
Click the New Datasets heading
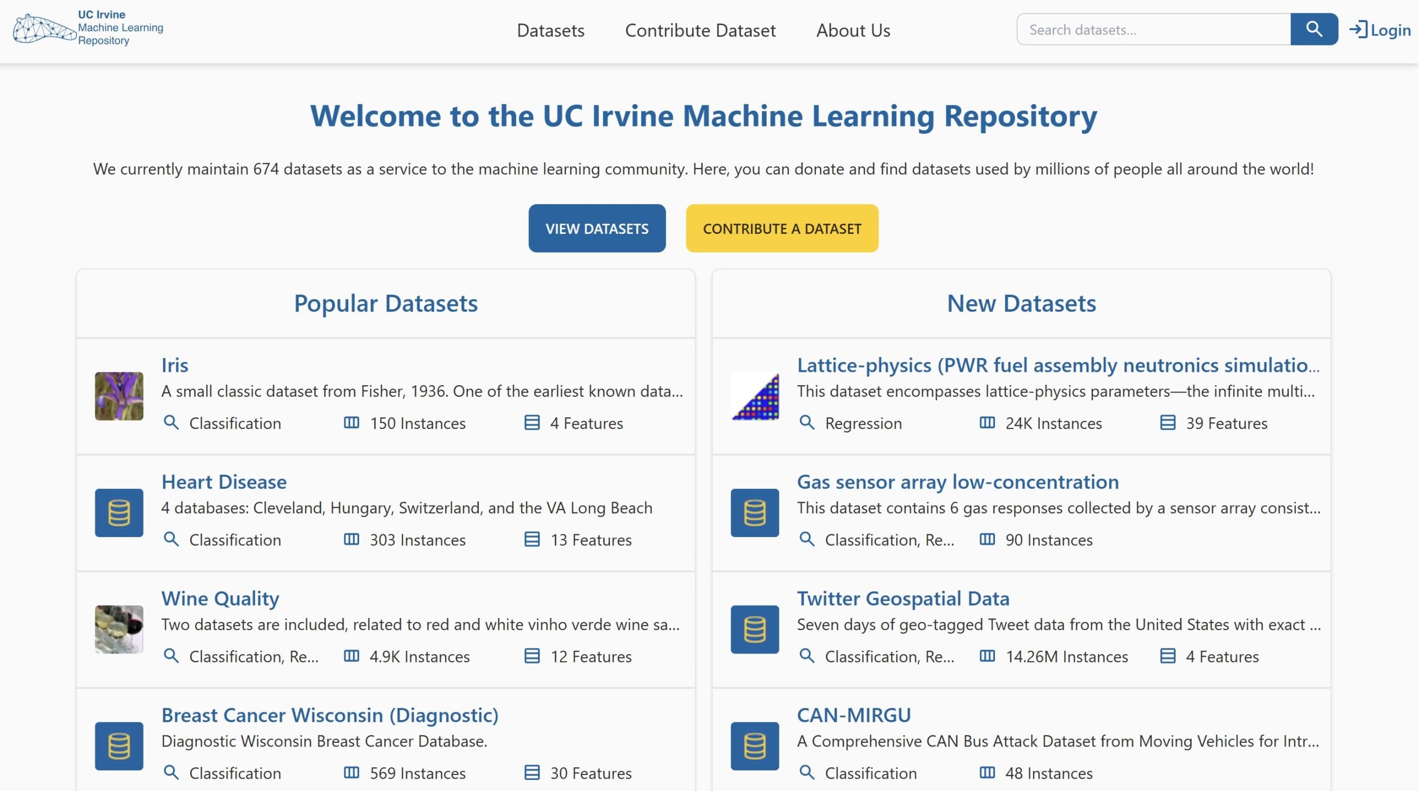(1021, 303)
